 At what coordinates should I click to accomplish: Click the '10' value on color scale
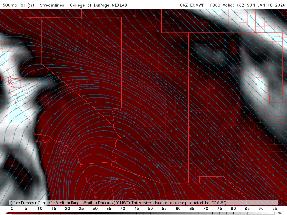point(40,209)
